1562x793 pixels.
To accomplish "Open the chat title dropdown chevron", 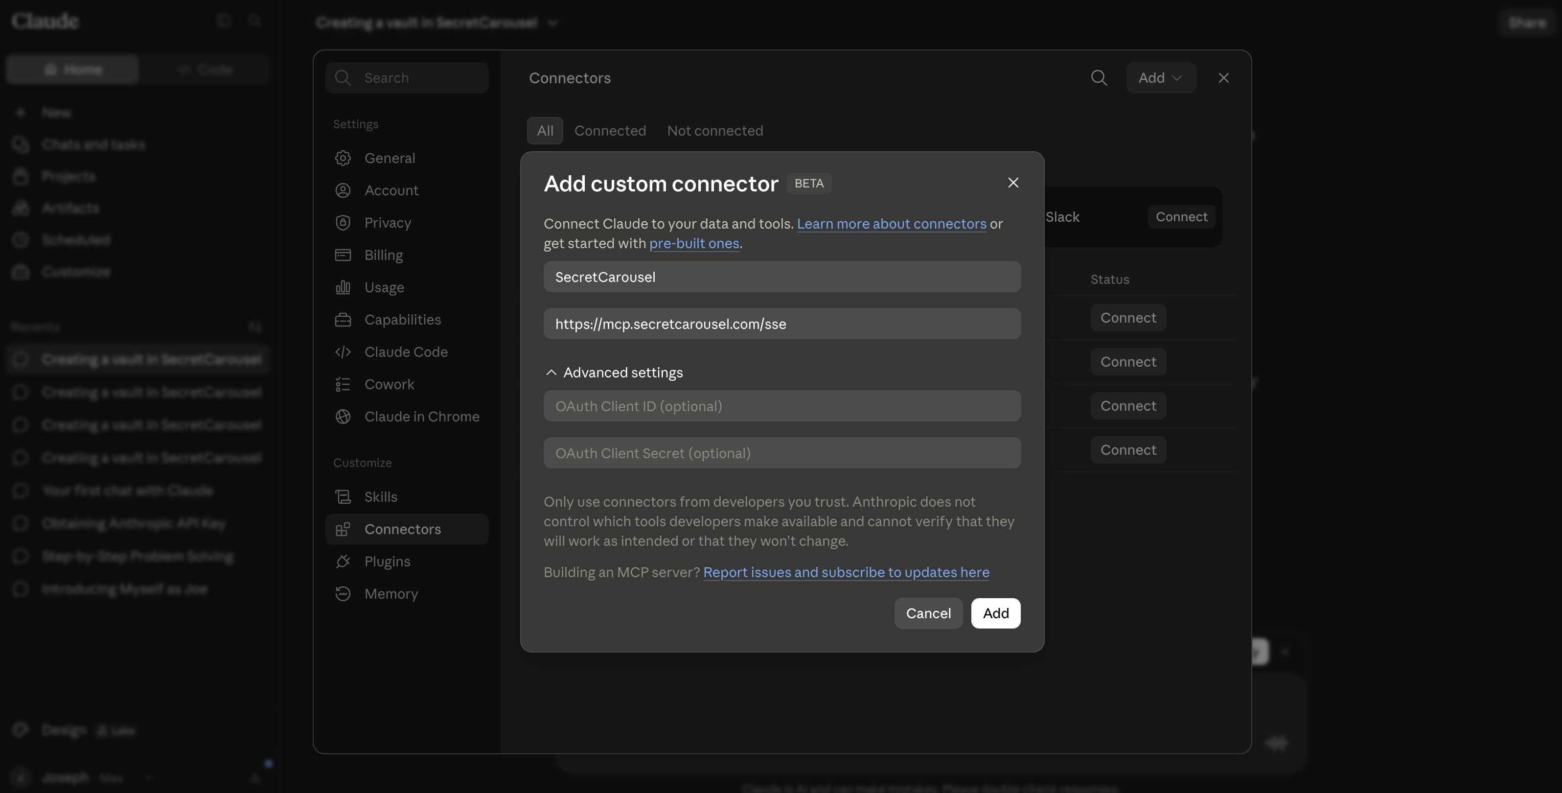I will (552, 23).
